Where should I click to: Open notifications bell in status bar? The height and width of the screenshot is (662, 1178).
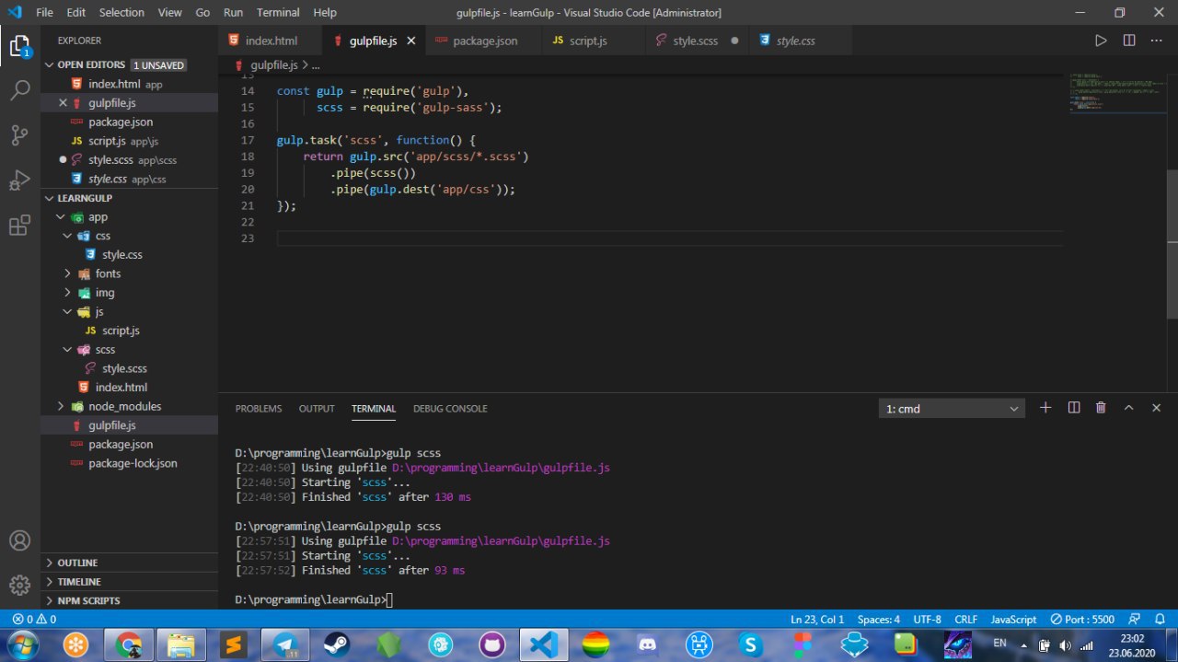click(1159, 620)
